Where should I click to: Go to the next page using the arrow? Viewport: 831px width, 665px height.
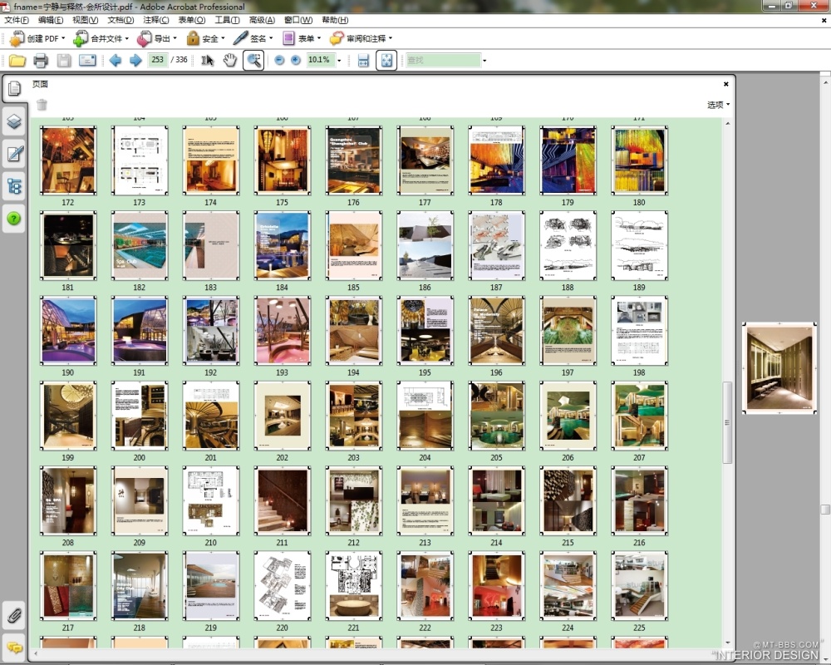tap(135, 60)
